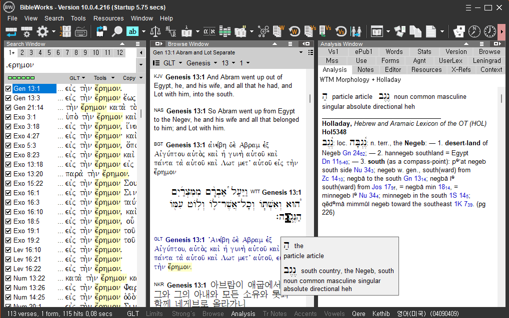This screenshot has width=509, height=318.
Task: Toggle the Lev 16:10 checkbox
Action: [8, 250]
